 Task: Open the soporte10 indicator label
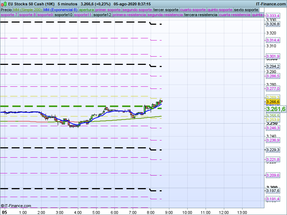64,15
